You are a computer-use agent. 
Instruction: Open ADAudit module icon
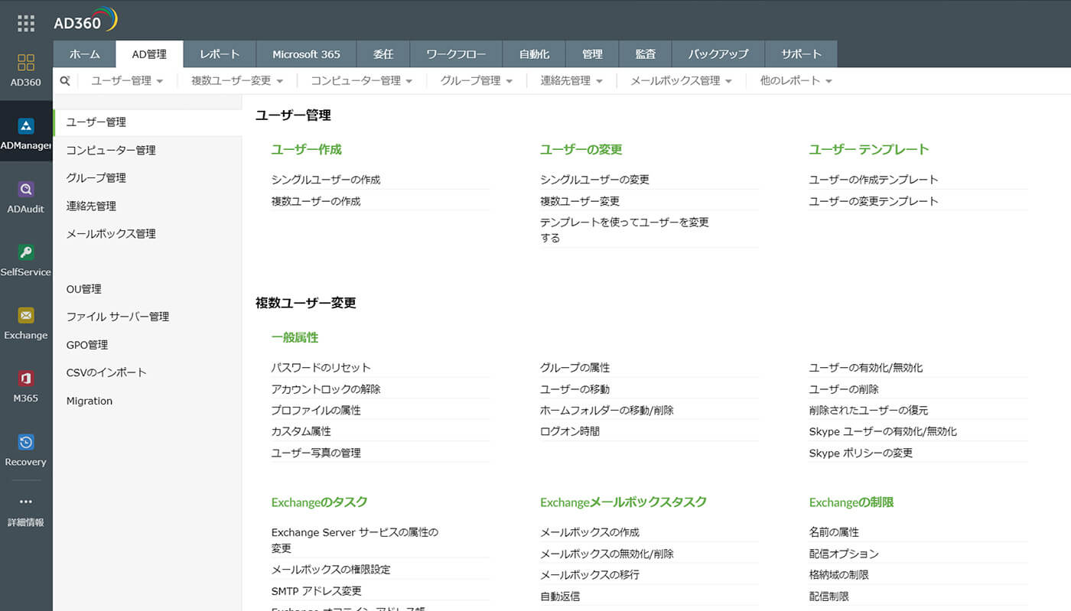[x=26, y=190]
